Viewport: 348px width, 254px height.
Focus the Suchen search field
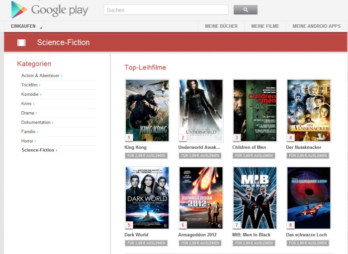click(166, 10)
